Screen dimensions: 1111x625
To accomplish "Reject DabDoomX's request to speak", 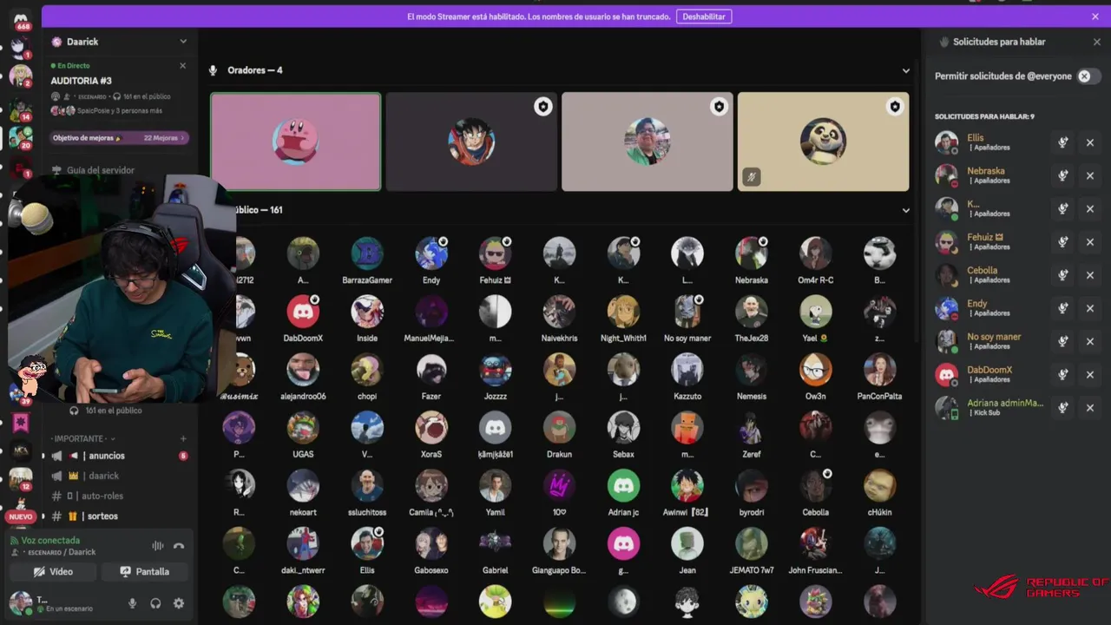I will pos(1090,375).
